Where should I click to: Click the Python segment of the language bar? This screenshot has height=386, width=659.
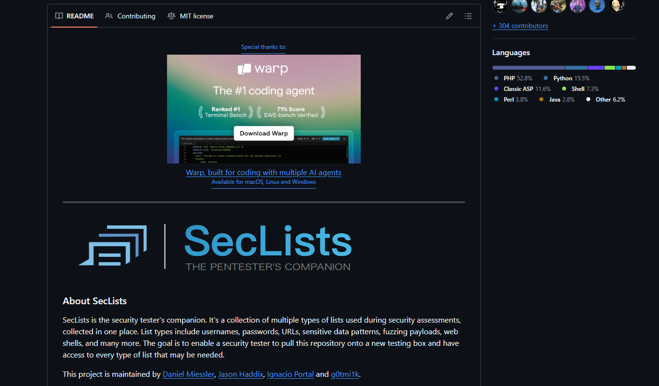click(x=576, y=68)
